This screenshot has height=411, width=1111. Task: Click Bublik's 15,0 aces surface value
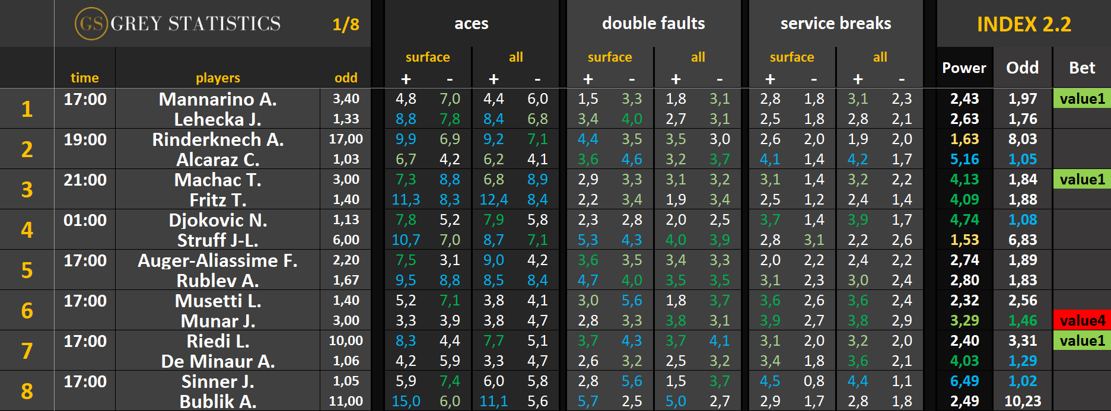click(x=406, y=401)
